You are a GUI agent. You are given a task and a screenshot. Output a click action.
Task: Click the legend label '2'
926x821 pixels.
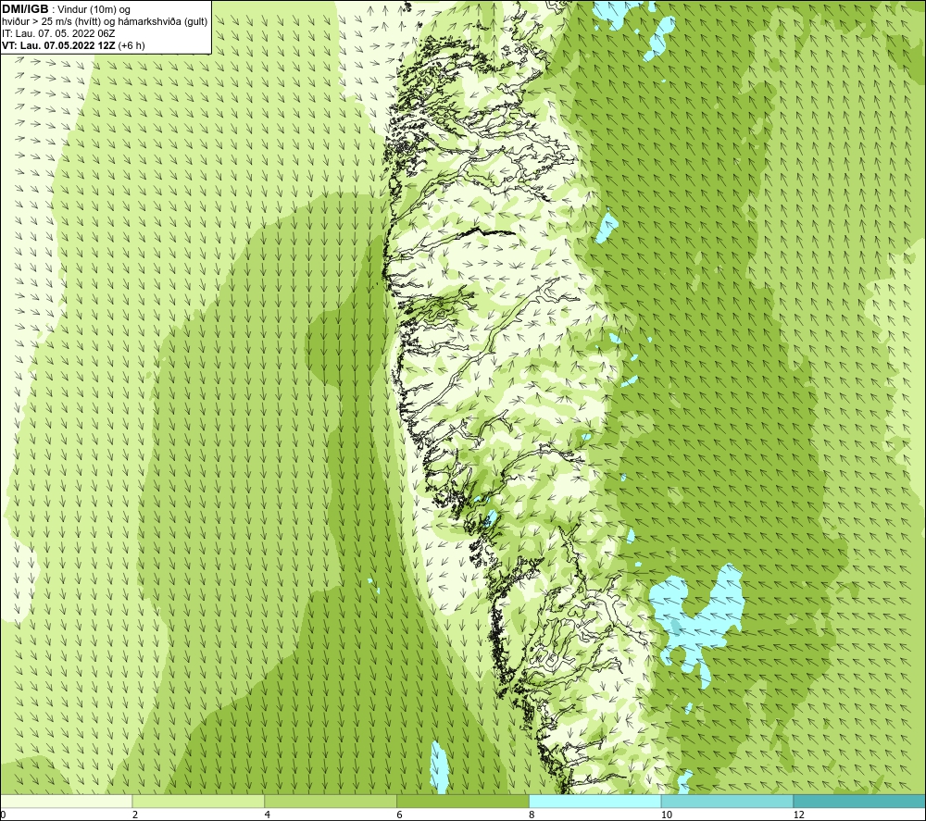[135, 815]
